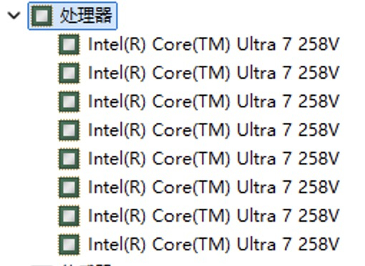Click the fourth processor entry's chip icon
This screenshot has height=266, width=365.
point(69,130)
